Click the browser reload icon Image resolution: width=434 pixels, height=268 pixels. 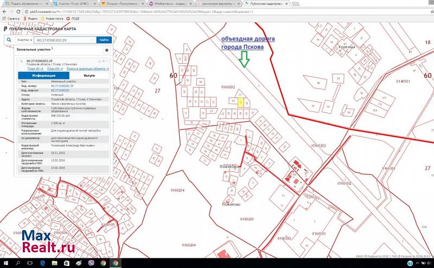click(x=19, y=11)
